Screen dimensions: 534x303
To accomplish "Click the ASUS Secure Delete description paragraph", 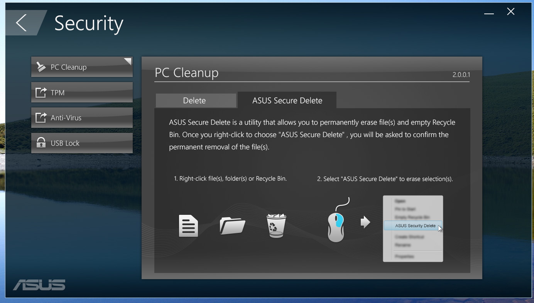I will coord(312,135).
